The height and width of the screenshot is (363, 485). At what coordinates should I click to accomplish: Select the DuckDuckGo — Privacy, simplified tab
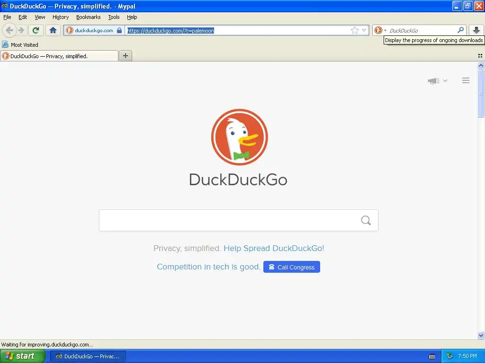59,56
